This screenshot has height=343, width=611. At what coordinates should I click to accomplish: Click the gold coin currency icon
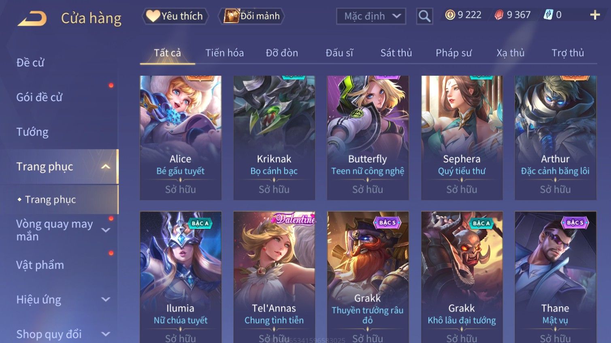coord(450,15)
